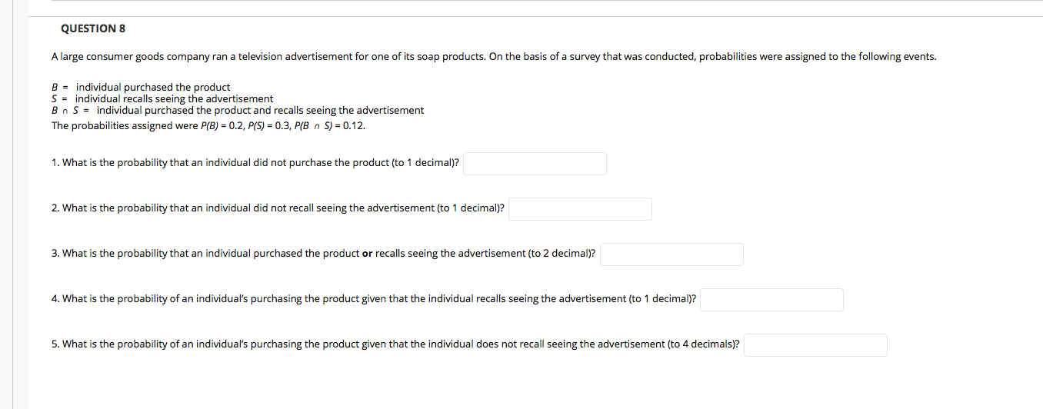Click the bold 'or' in question 3

(x=367, y=254)
